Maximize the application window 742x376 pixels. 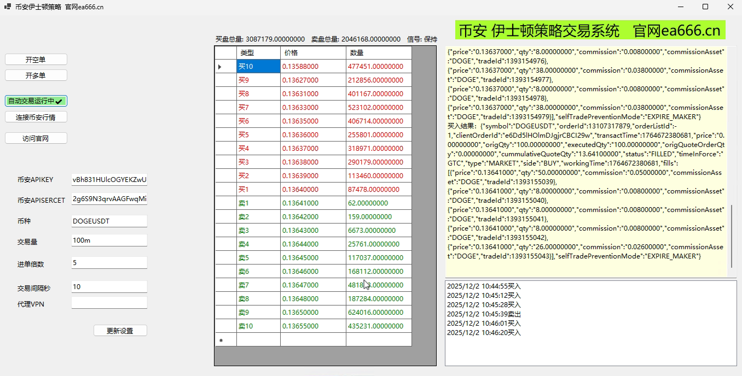point(705,7)
